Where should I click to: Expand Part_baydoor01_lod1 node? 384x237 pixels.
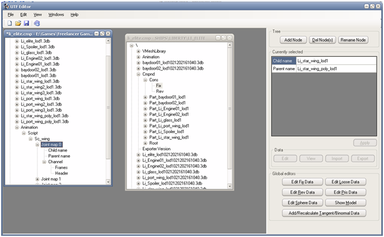click(x=146, y=97)
